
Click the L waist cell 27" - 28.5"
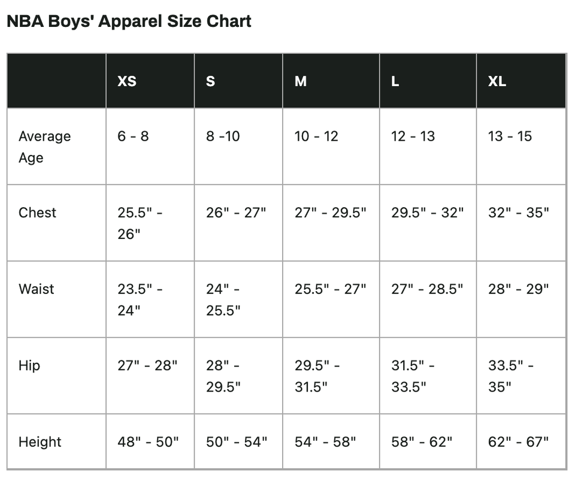tap(427, 289)
